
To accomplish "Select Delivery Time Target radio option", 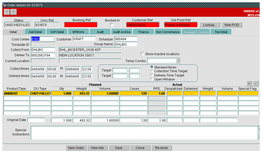I will tap(152, 75).
